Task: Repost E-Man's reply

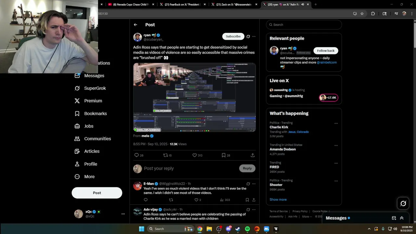Action: [171, 200]
